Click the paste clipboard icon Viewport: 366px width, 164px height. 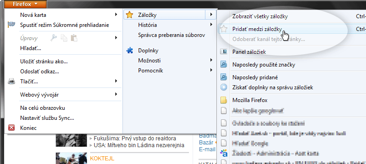click(74, 38)
